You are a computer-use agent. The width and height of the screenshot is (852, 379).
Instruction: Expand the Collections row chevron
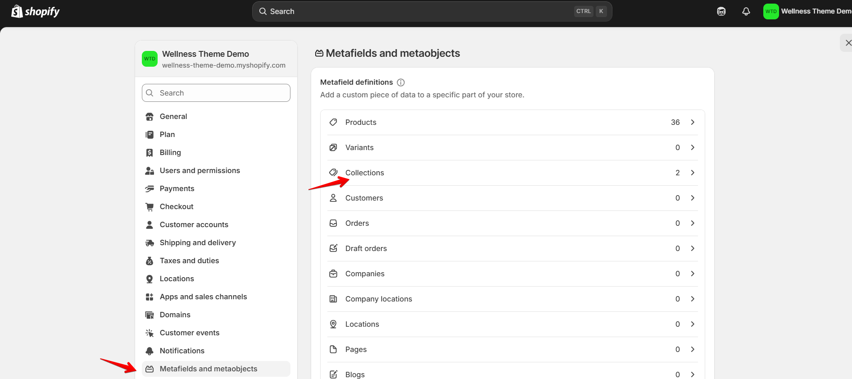click(693, 173)
